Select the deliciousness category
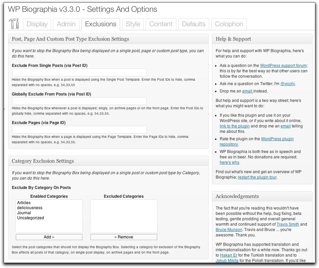Viewport: 319px width, 268px height. pos(30,208)
